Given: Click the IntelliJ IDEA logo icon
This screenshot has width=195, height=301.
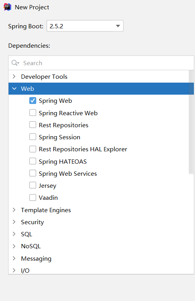Looking at the screenshot, I should (x=7, y=7).
